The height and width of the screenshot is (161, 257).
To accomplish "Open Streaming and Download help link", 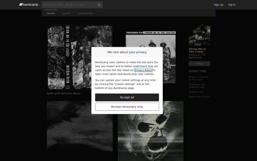I will (197, 86).
